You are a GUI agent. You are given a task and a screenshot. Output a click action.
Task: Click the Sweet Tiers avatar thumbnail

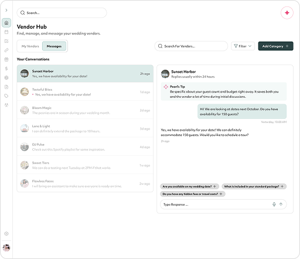point(25,165)
